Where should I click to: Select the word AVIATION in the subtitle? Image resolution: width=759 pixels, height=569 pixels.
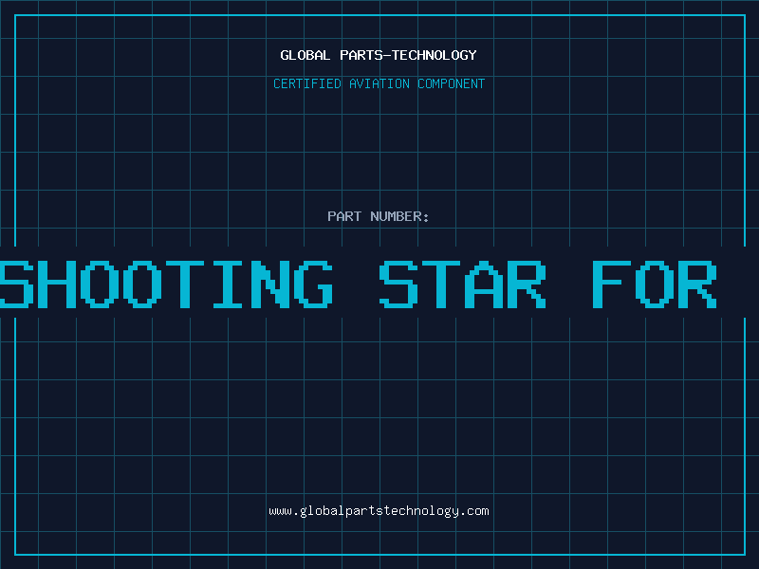coord(379,83)
